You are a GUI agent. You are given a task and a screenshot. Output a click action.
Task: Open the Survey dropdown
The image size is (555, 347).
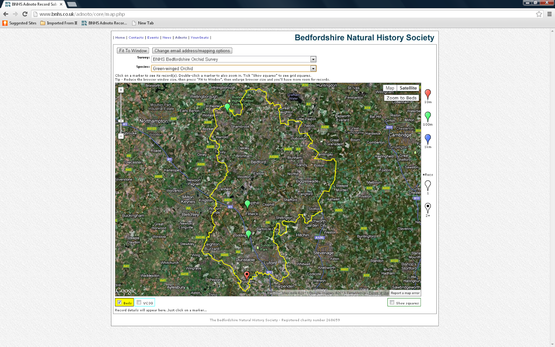coord(234,59)
